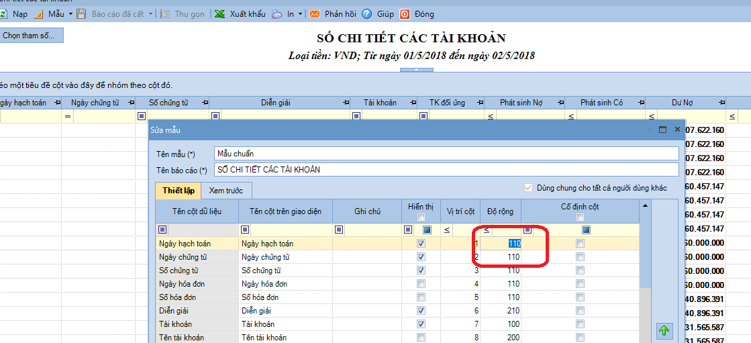751x343 pixels.
Task: Click the Nạp reload icon in the toolbar
Action: (3, 14)
